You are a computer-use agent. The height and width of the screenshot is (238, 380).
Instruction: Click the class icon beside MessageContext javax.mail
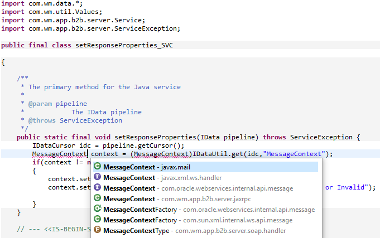[97, 167]
